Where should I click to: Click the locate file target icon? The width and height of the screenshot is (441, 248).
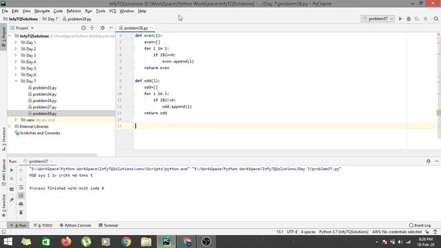point(83,28)
